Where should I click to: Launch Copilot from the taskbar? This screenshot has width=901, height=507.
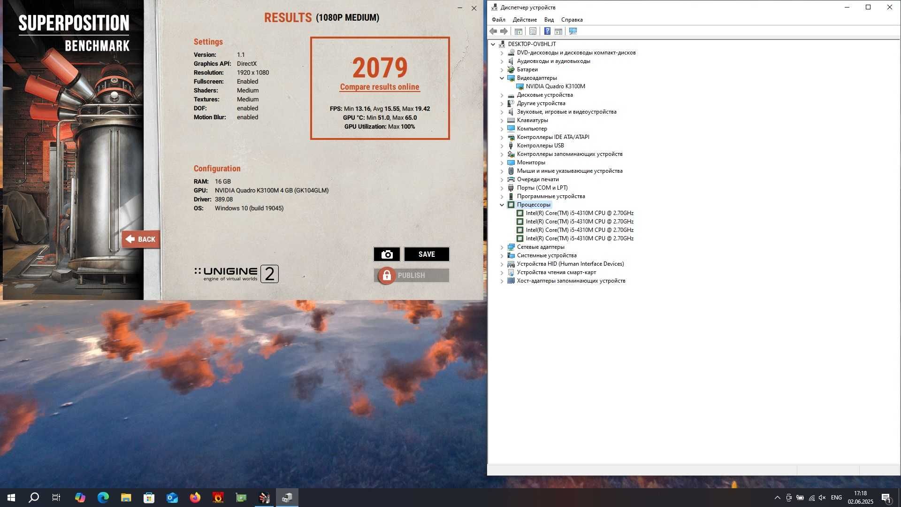pos(80,498)
